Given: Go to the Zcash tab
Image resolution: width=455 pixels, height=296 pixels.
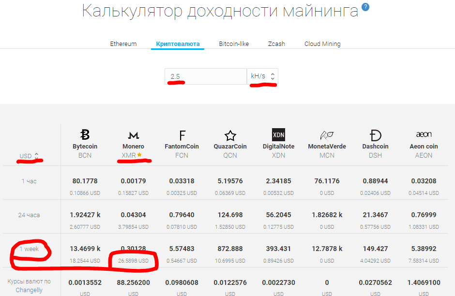Looking at the screenshot, I should click(x=276, y=44).
